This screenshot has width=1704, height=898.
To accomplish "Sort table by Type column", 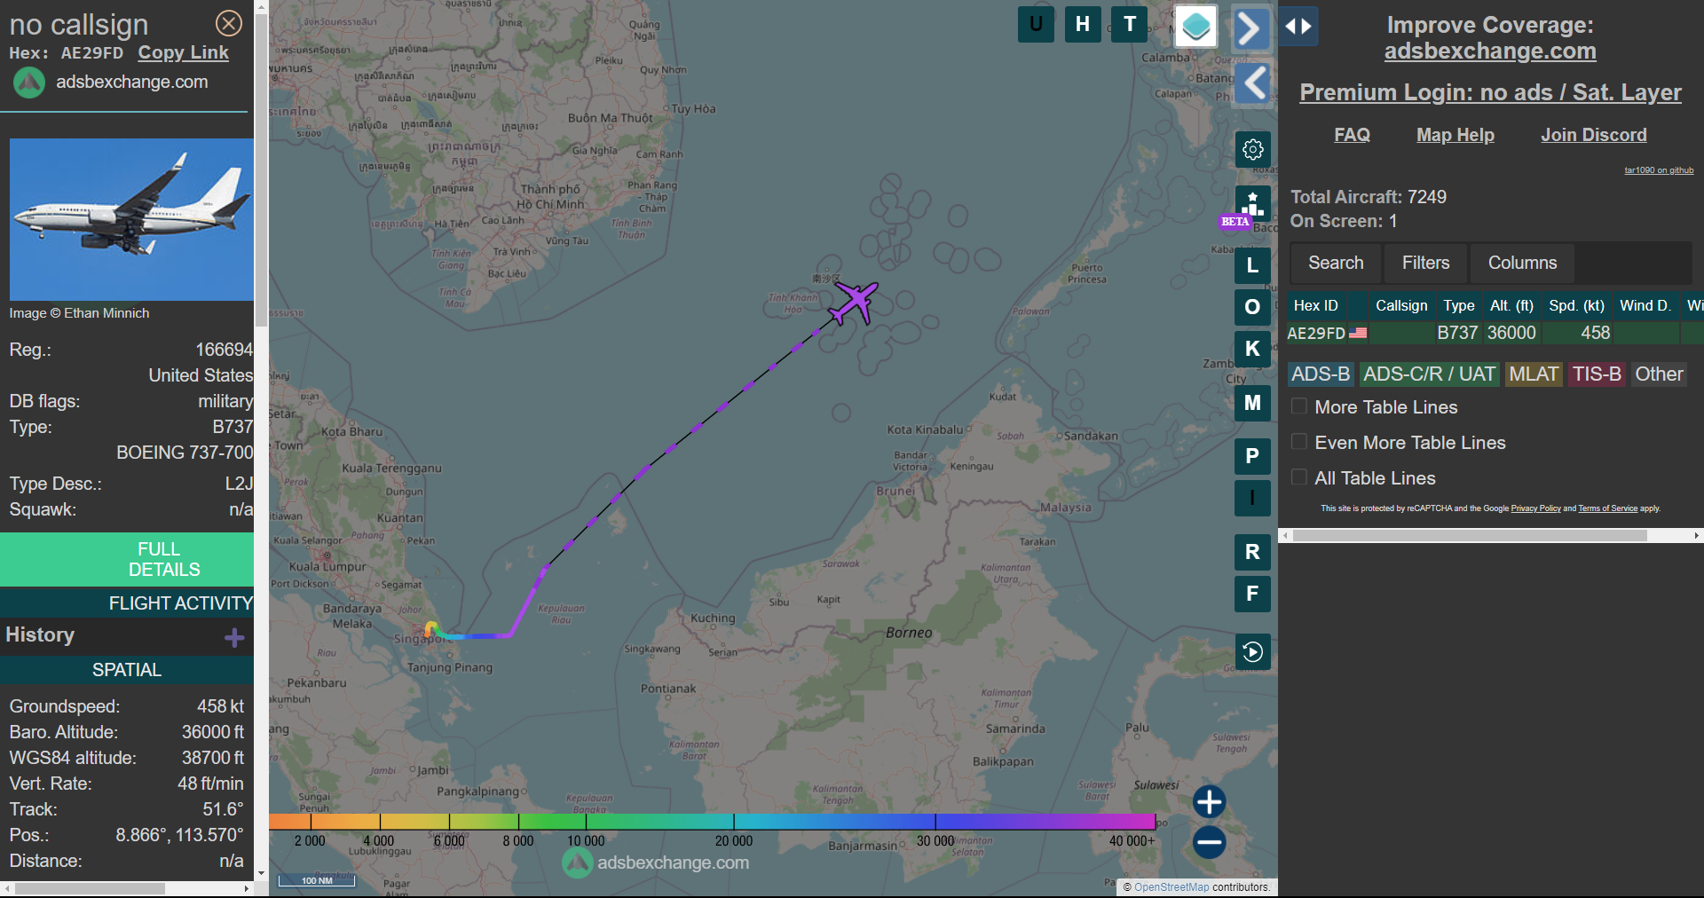I will click(x=1459, y=305).
